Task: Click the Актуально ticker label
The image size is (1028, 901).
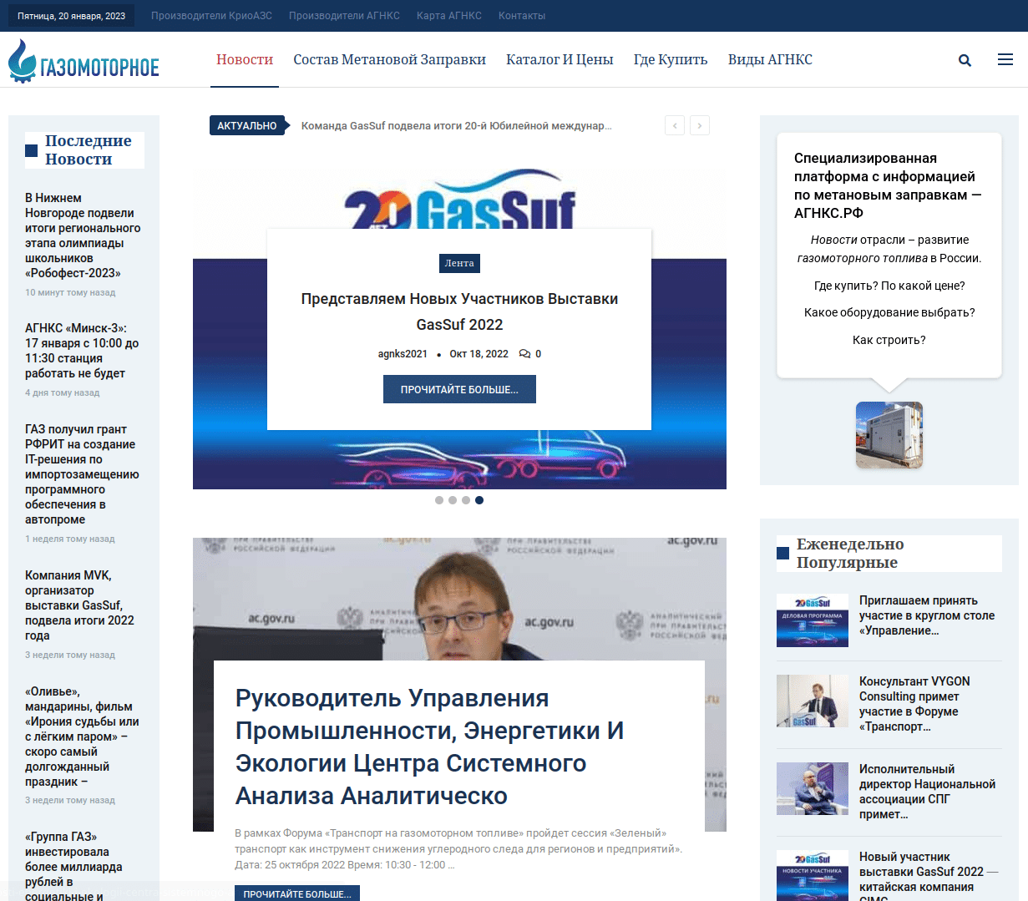Action: coord(247,125)
